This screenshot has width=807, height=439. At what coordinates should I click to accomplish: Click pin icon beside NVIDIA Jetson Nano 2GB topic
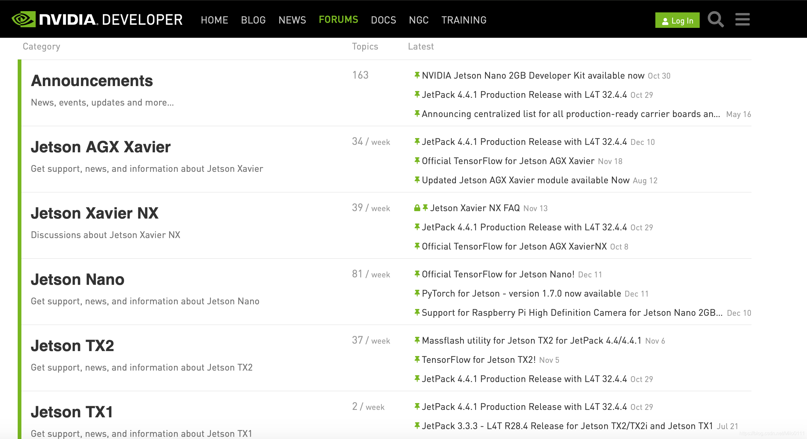tap(417, 75)
